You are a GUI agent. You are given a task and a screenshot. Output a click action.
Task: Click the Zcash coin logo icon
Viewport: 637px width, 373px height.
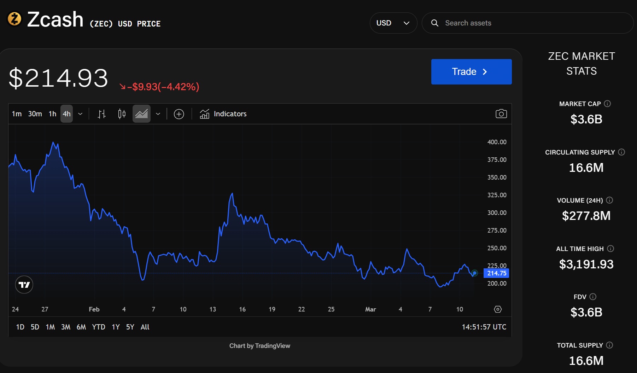[14, 19]
